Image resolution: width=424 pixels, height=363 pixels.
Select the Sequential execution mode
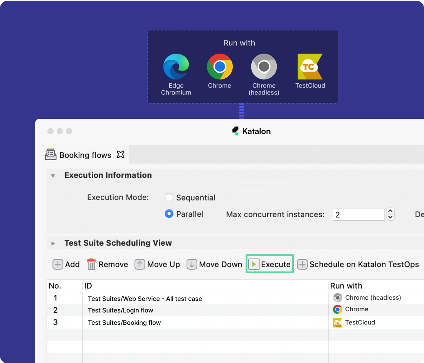169,197
